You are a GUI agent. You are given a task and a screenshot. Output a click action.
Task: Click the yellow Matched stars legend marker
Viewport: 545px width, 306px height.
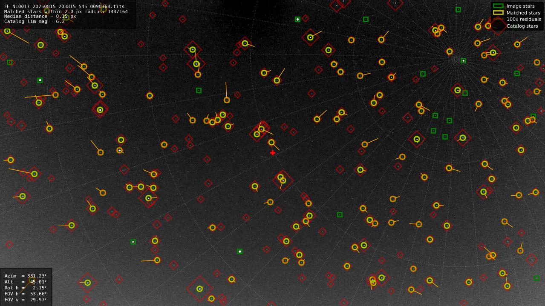[x=498, y=13]
